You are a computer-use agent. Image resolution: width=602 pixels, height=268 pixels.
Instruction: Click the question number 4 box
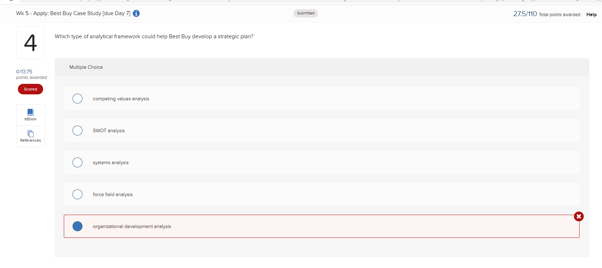(x=30, y=42)
